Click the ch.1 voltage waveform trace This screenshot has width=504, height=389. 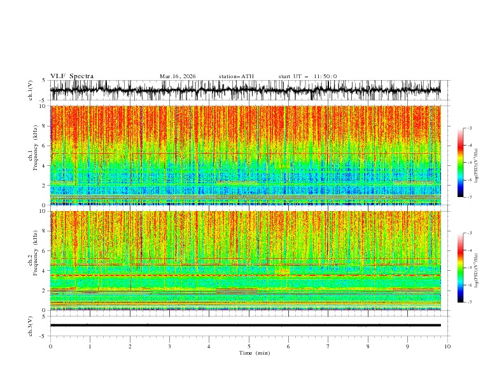[245, 90]
